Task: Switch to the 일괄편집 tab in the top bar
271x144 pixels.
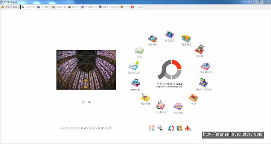Action: (x=59, y=7)
